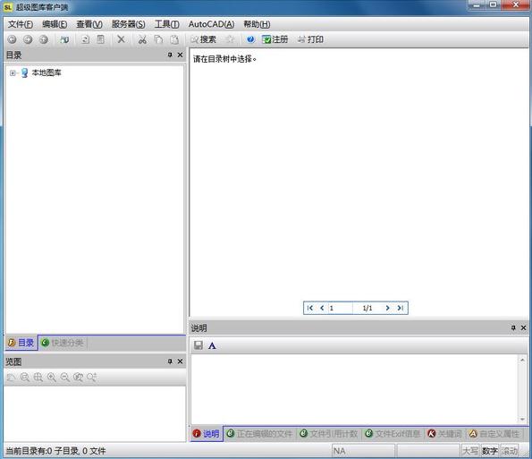Click the copy icon in toolbar

click(158, 39)
